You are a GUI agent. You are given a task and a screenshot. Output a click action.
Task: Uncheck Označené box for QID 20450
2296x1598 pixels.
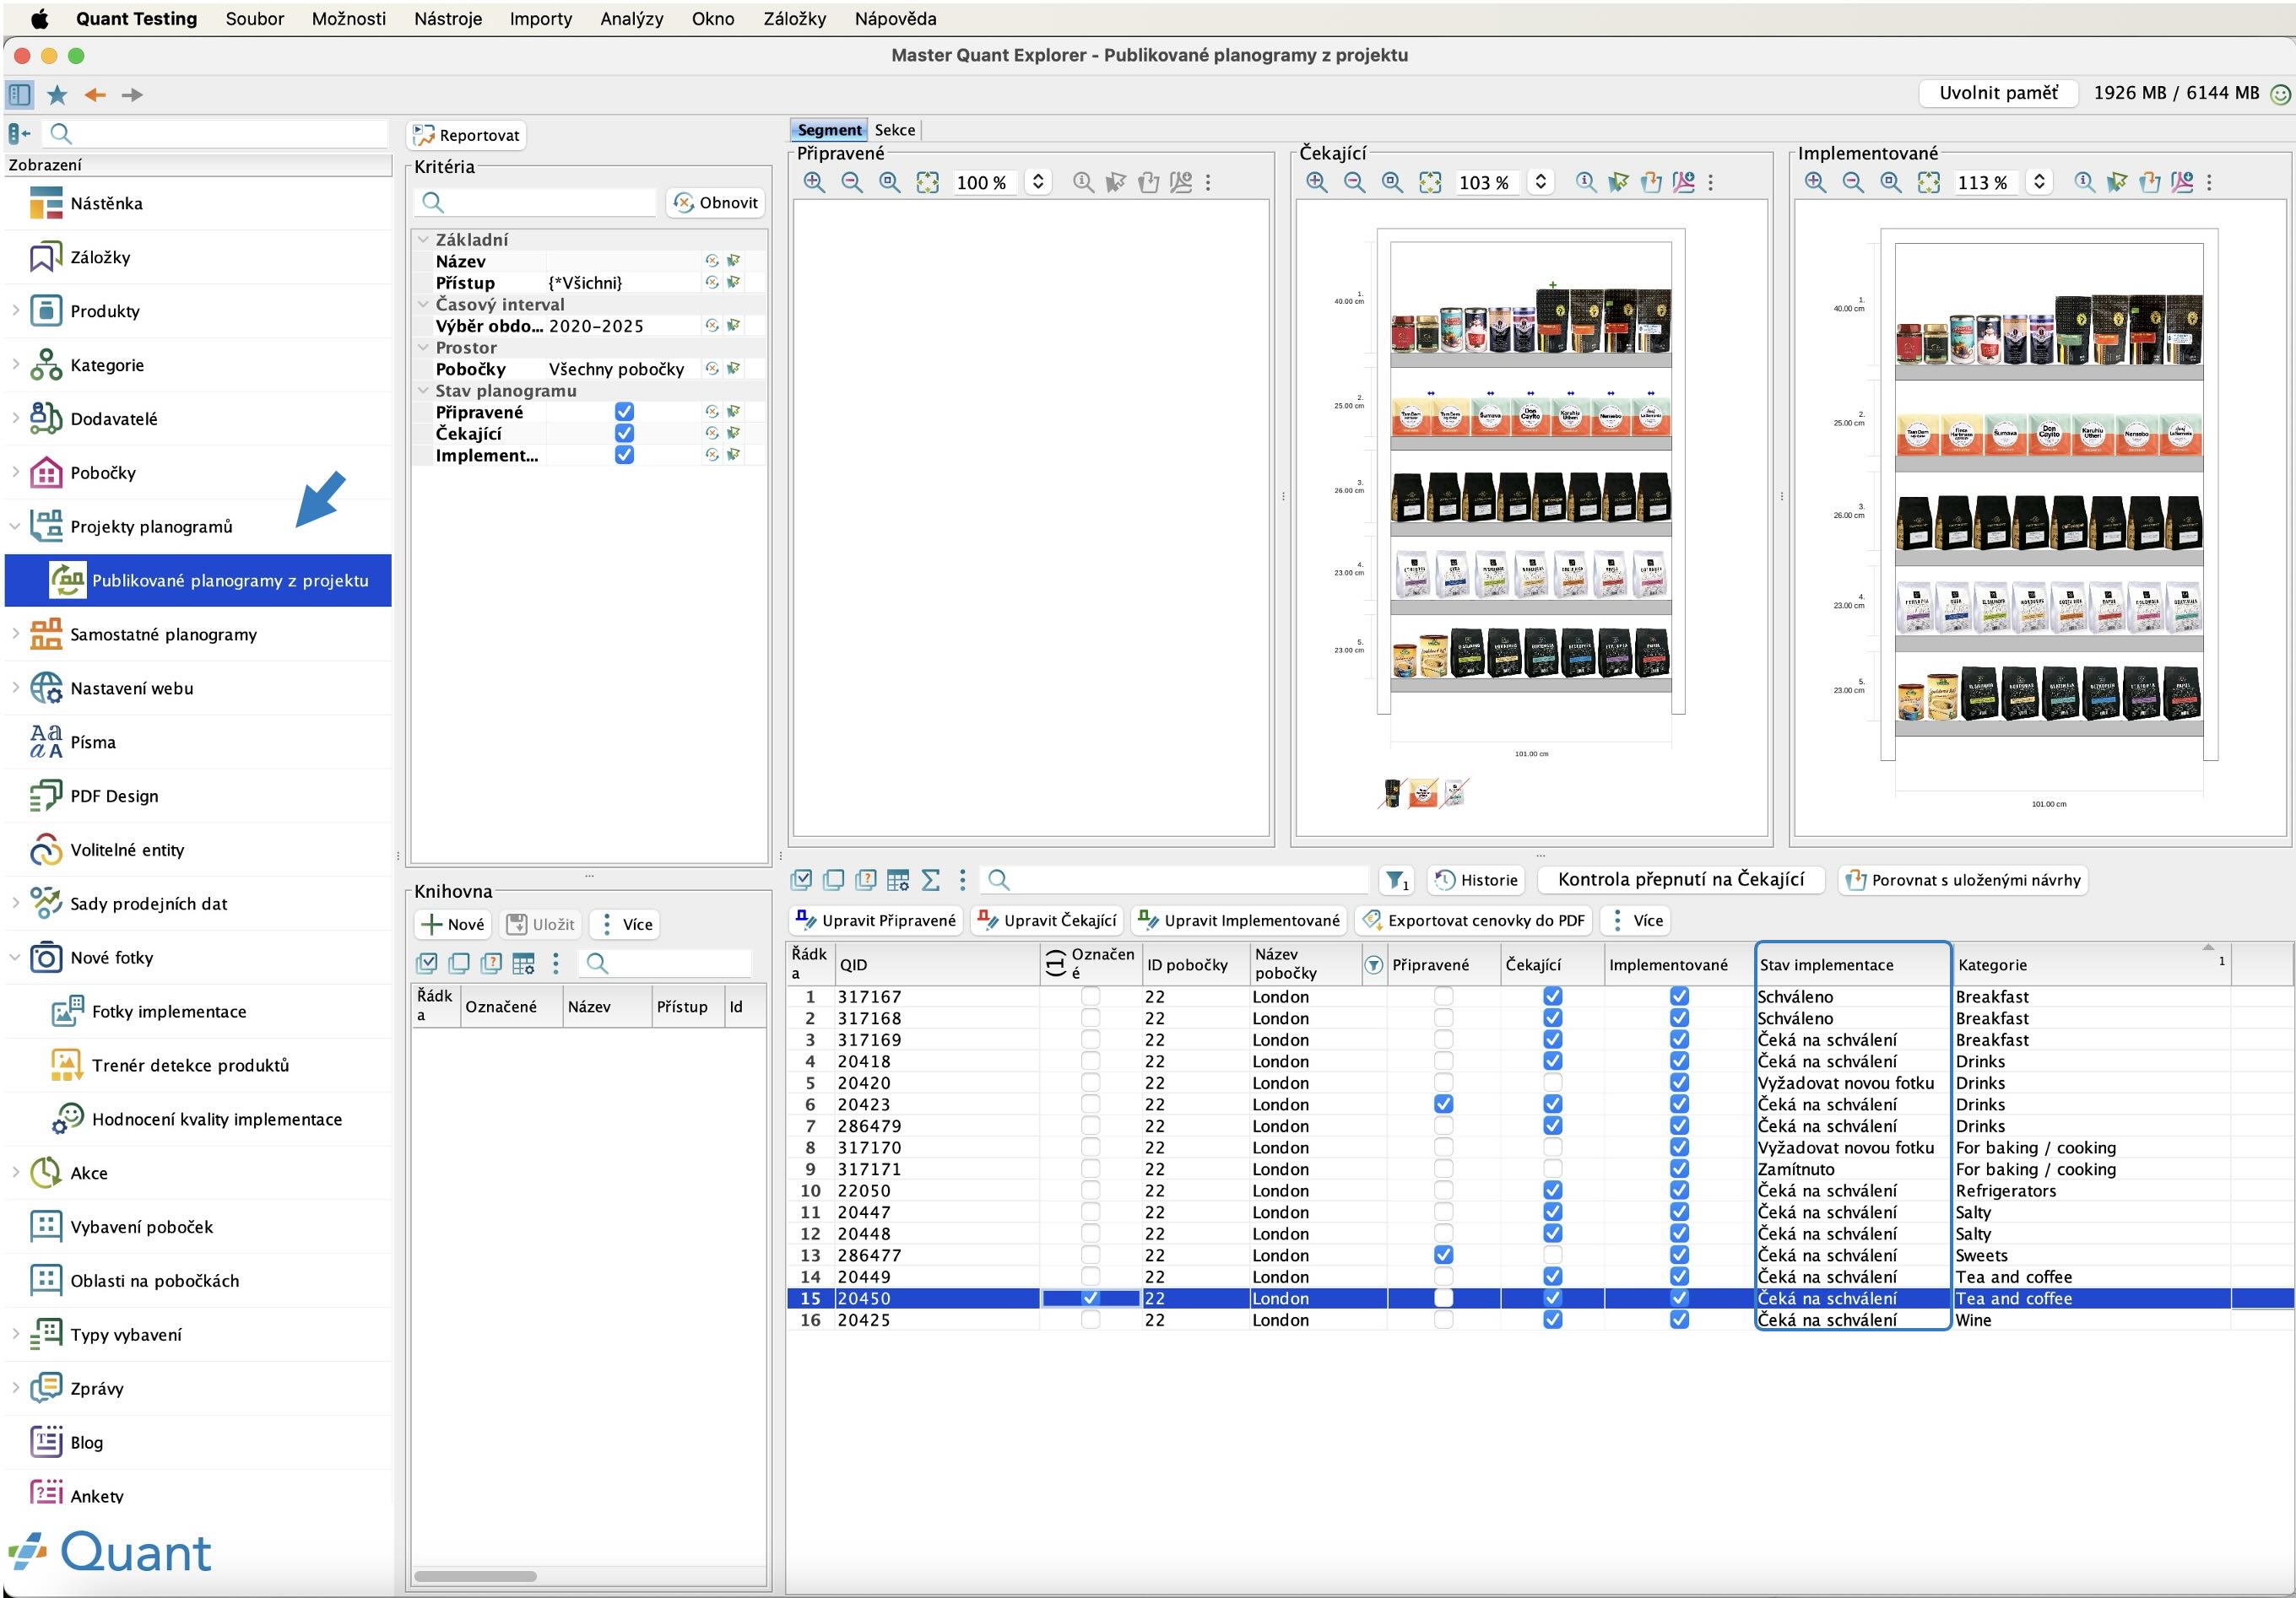[1090, 1299]
